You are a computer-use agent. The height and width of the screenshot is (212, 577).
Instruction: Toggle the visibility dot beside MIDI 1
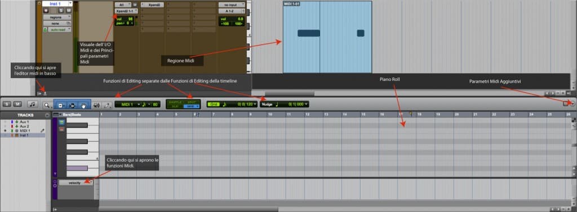coord(5,131)
